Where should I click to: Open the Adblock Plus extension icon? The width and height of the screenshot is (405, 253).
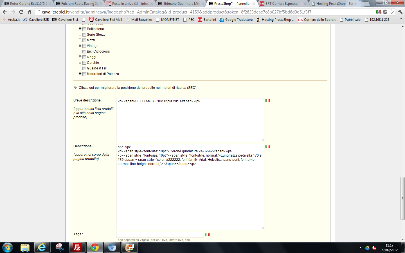[385, 12]
